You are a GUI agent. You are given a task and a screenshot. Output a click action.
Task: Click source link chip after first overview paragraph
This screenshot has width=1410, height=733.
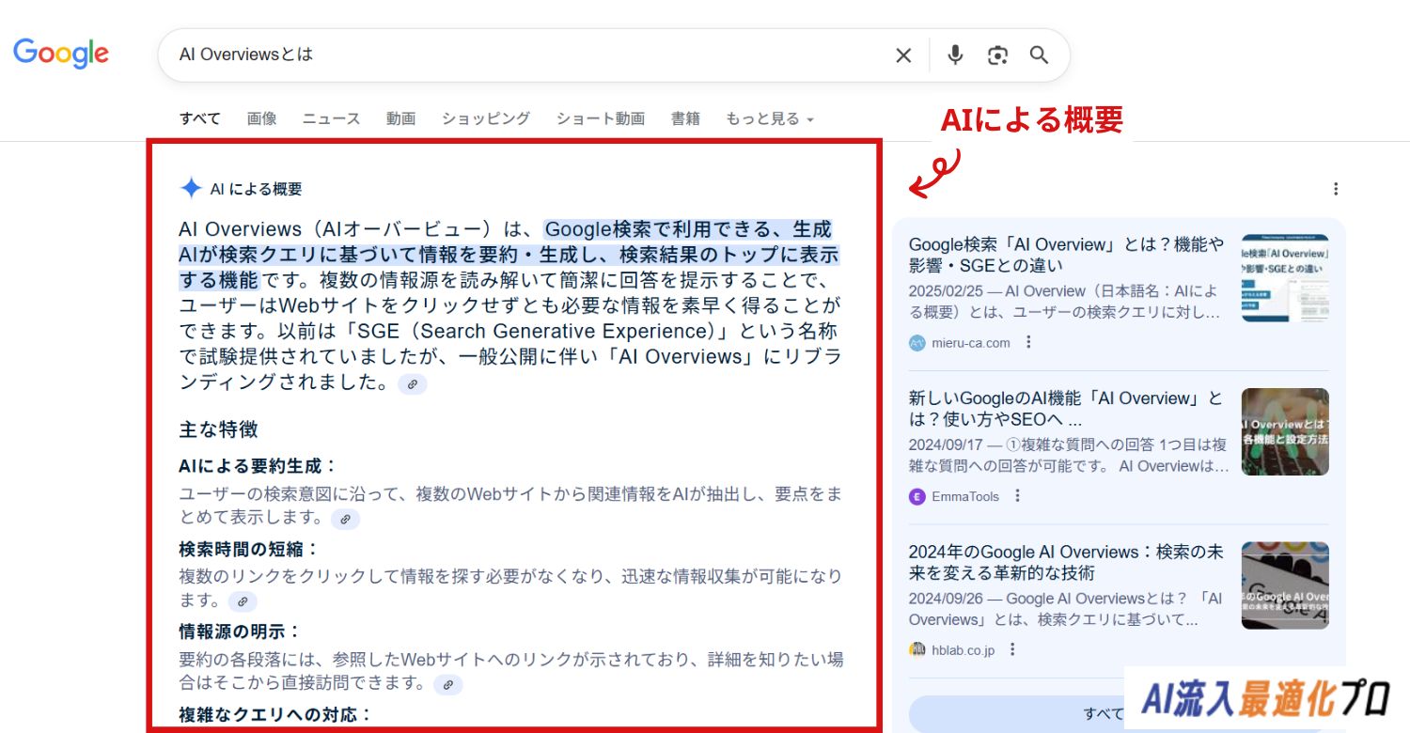click(x=412, y=383)
